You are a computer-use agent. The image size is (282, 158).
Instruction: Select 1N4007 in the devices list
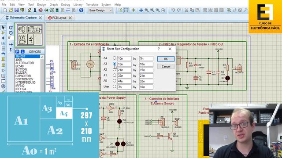[27, 57]
